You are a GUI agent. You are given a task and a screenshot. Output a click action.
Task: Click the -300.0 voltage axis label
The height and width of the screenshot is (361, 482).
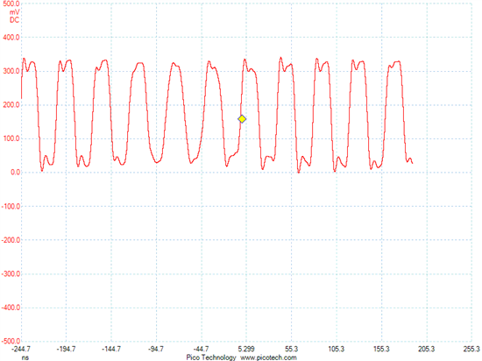(x=11, y=274)
